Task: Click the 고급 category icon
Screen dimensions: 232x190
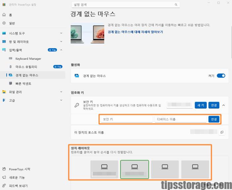Action: click(x=4, y=100)
